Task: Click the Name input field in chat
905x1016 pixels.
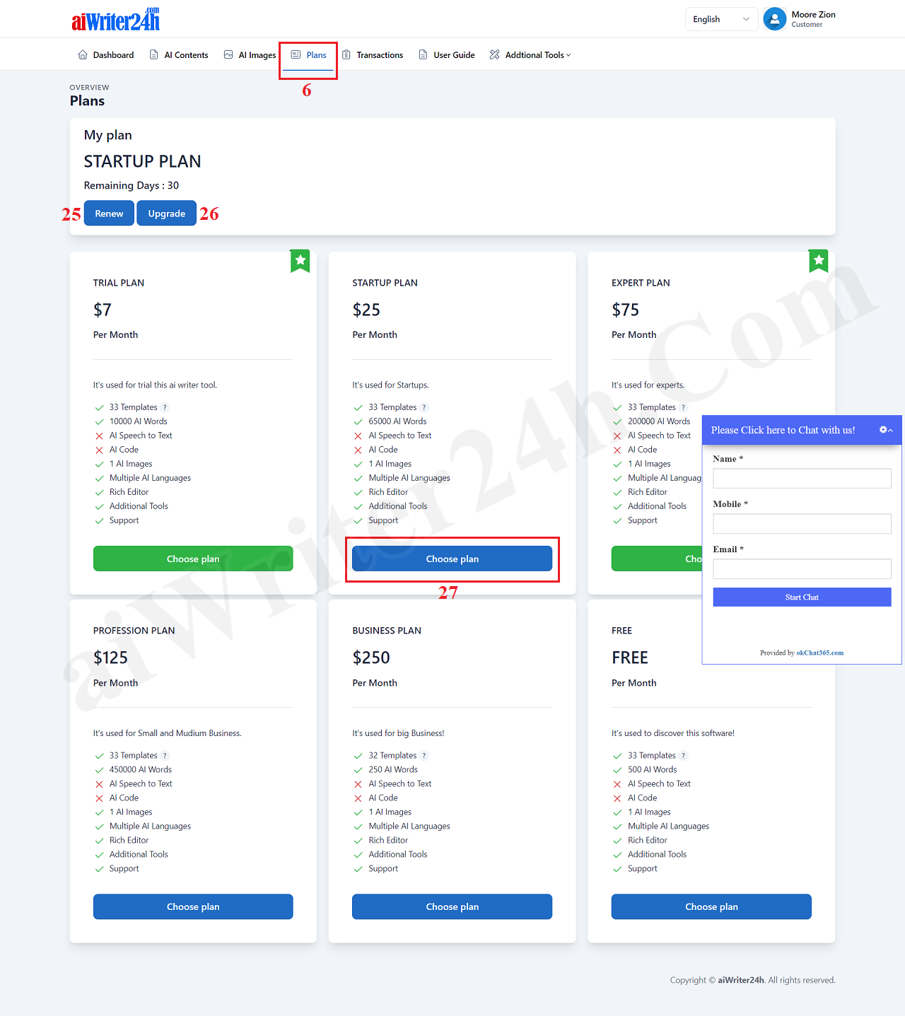Action: (802, 479)
